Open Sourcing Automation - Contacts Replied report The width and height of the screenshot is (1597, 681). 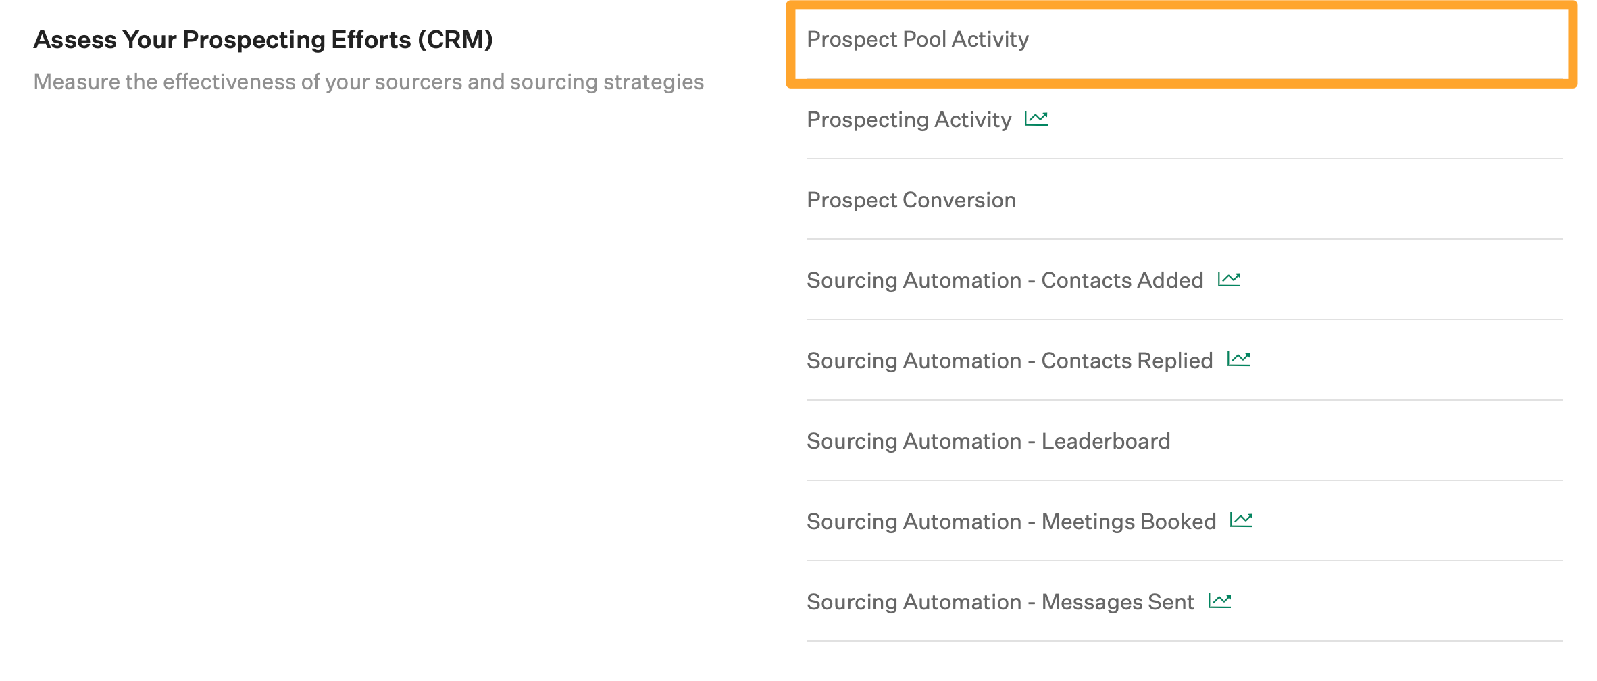coord(1010,360)
